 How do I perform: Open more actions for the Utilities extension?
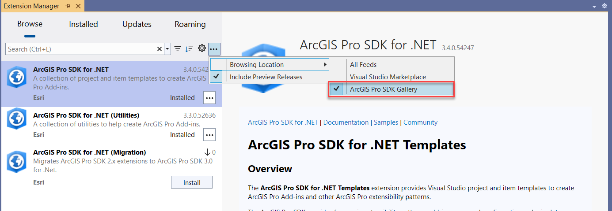pyautogui.click(x=209, y=135)
